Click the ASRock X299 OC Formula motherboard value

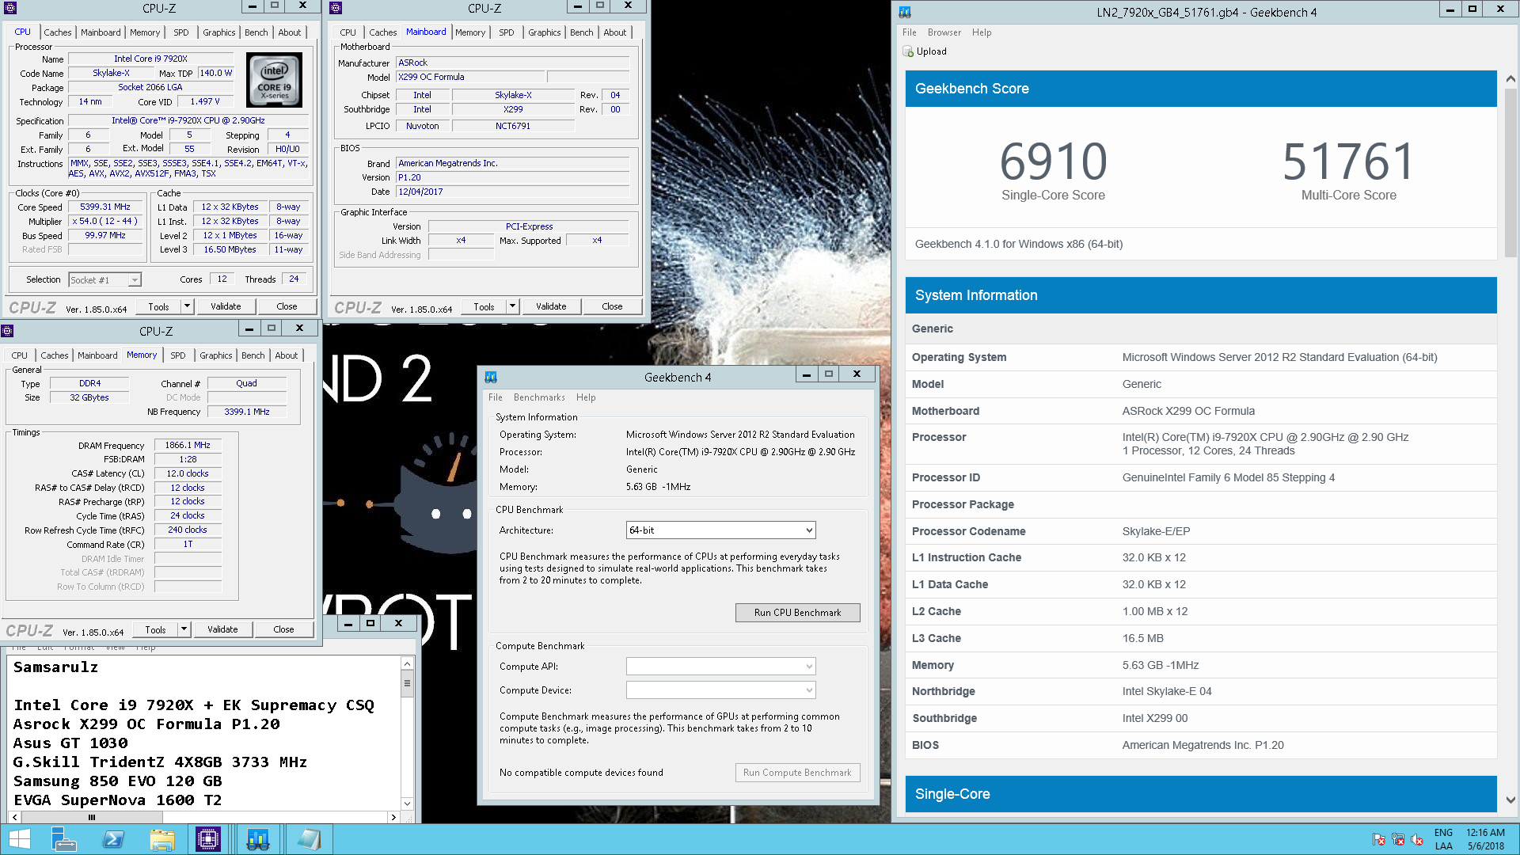click(1188, 411)
